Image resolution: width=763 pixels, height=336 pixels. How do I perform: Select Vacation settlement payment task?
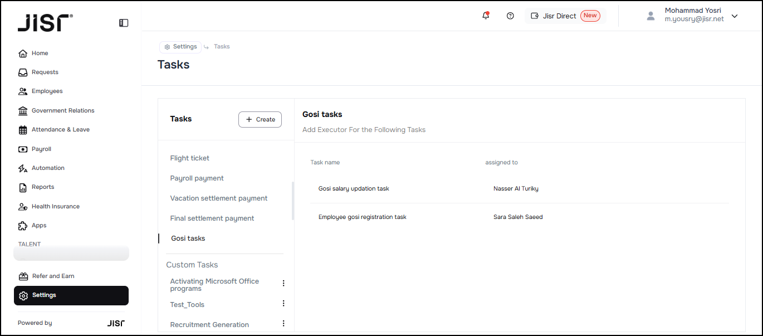pyautogui.click(x=219, y=198)
